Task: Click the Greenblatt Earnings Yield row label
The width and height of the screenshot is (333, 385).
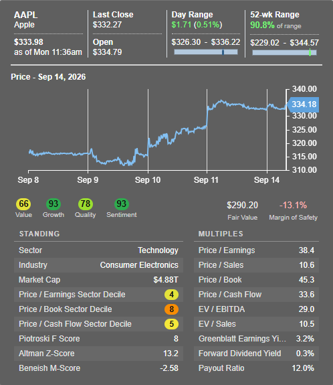Action: point(242,339)
